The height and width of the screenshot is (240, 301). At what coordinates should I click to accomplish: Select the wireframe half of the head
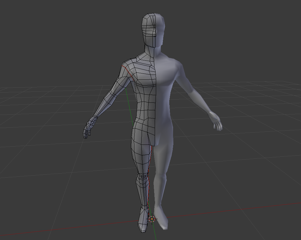(149, 30)
